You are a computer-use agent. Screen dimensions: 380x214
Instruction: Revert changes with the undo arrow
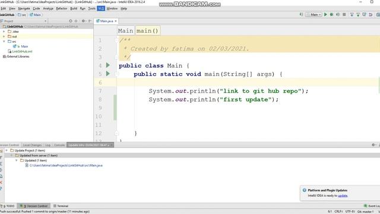point(370,14)
